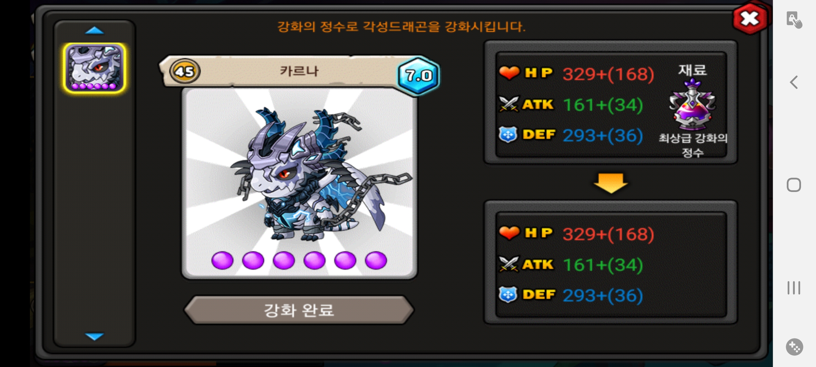Image resolution: width=816 pixels, height=367 pixels.
Task: Tap the 7.0 hexagon rating badge
Action: [x=419, y=75]
